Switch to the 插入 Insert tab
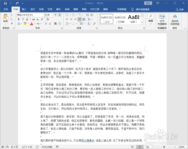This screenshot has height=149, width=188. click(24, 9)
